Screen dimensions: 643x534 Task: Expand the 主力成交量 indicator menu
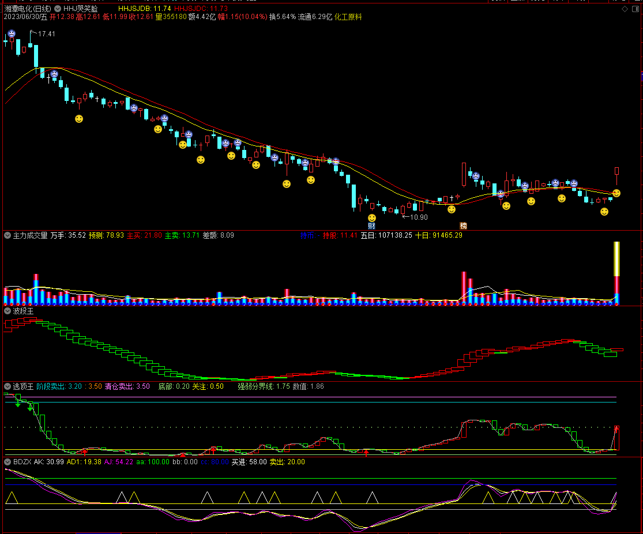coord(7,235)
